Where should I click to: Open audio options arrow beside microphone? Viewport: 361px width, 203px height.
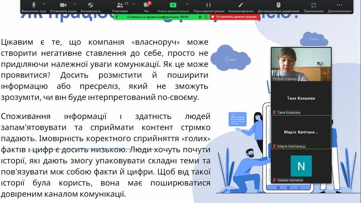coord(44,4)
